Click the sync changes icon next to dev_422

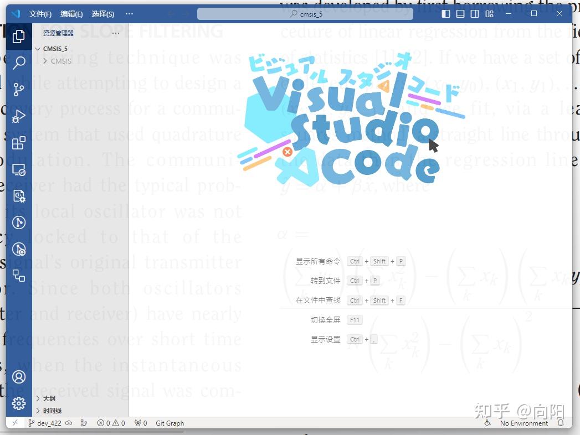tap(69, 423)
